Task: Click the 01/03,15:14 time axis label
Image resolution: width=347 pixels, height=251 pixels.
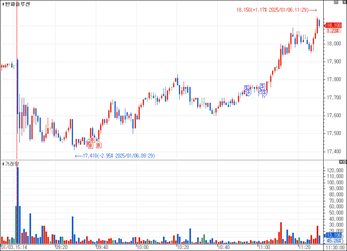Action: (14, 247)
